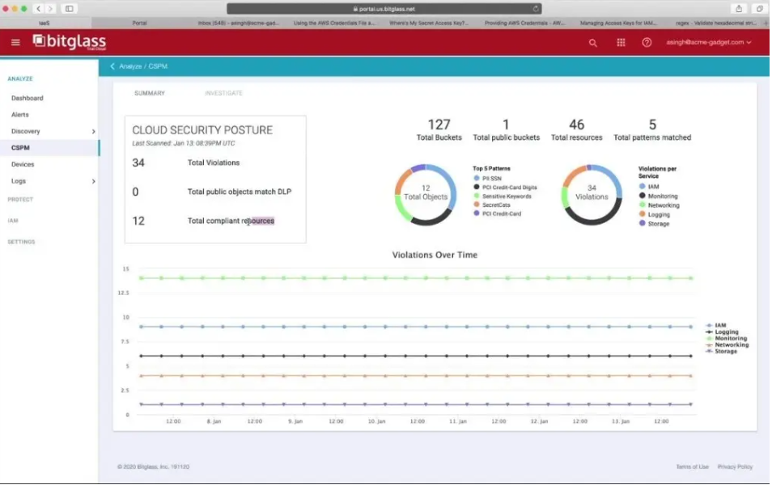Click Total public objects match DLP row
The height and width of the screenshot is (485, 772).
pyautogui.click(x=212, y=192)
